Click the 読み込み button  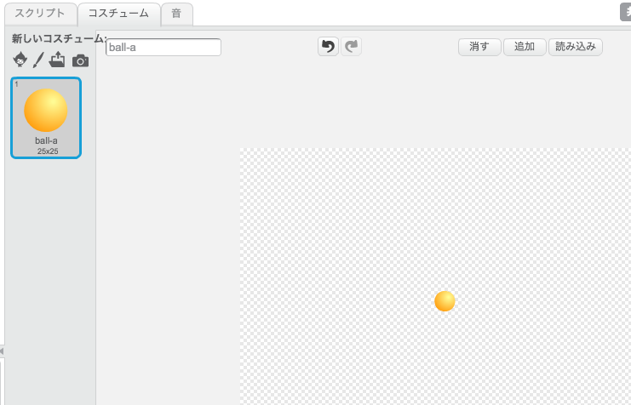tap(575, 47)
